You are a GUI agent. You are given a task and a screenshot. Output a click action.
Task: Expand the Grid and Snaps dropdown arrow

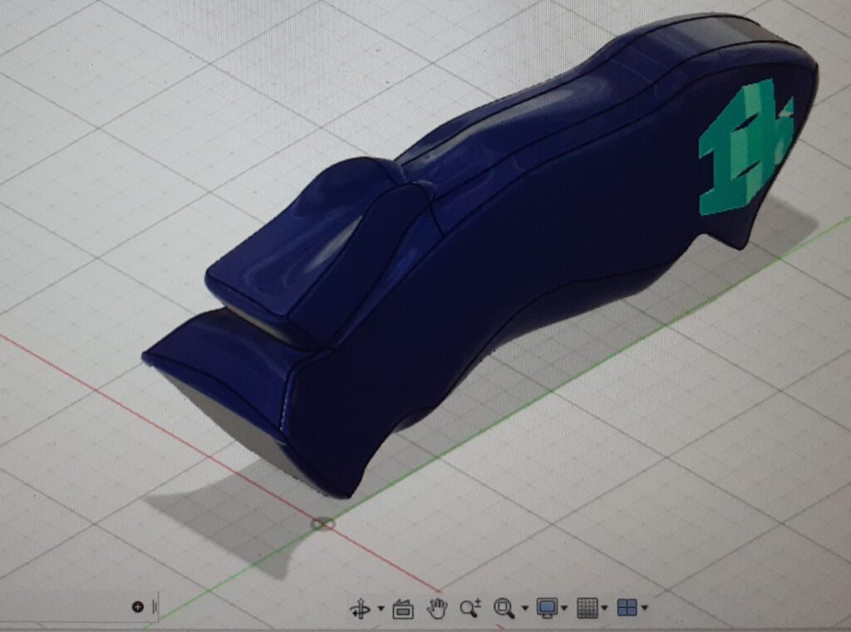click(x=604, y=609)
